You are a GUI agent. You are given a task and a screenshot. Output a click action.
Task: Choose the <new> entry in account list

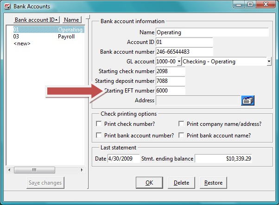tap(22, 43)
